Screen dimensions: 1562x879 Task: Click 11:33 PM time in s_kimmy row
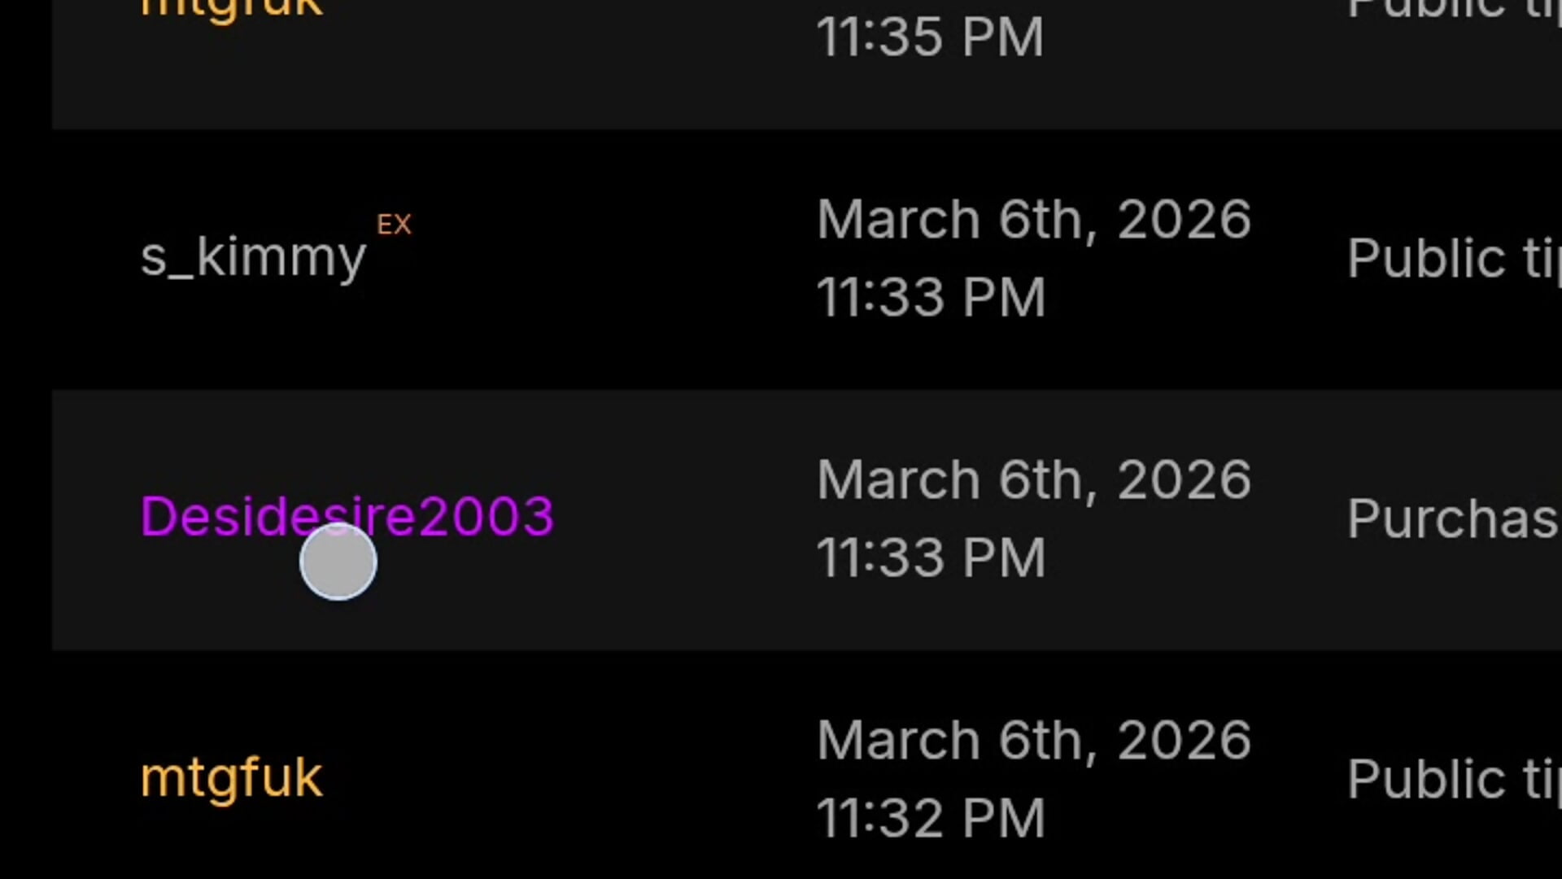pos(931,297)
